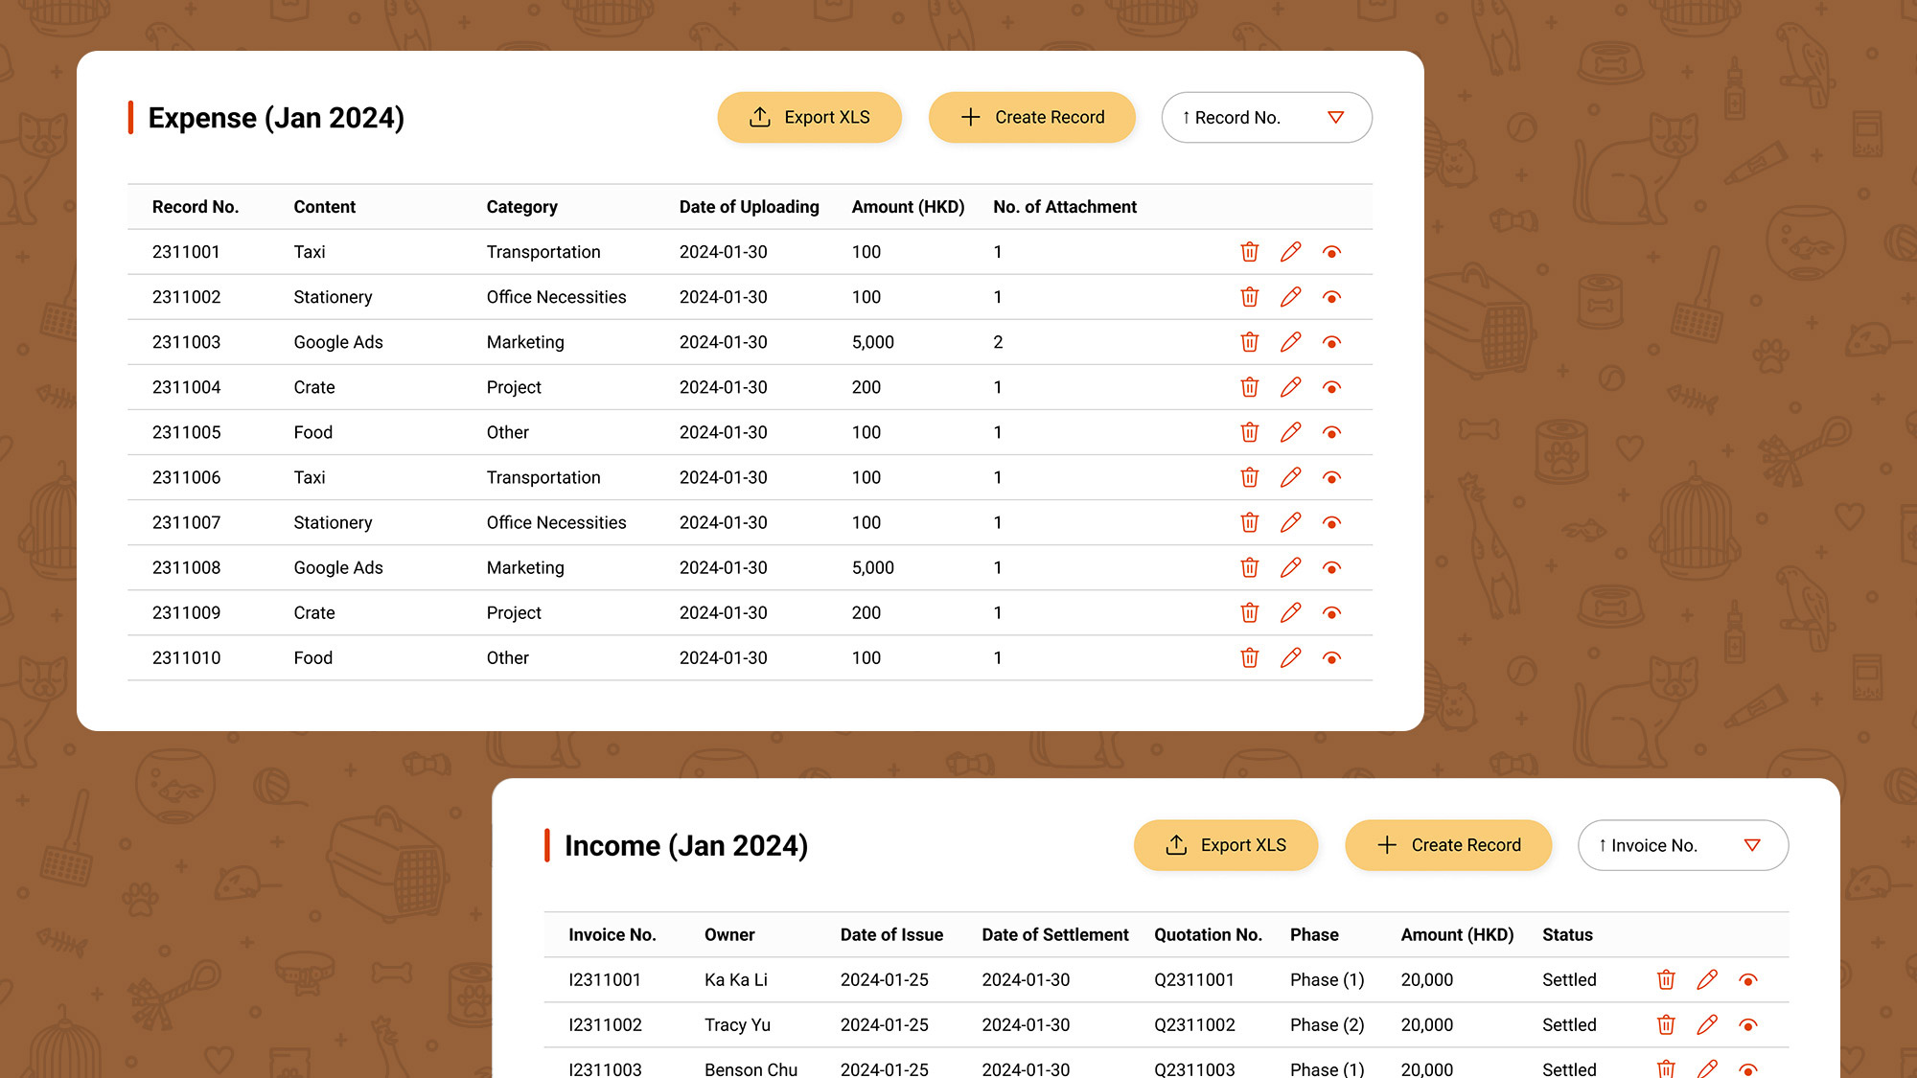Click the Date of Settlement column header
Image resolution: width=1917 pixels, height=1078 pixels.
(1054, 934)
